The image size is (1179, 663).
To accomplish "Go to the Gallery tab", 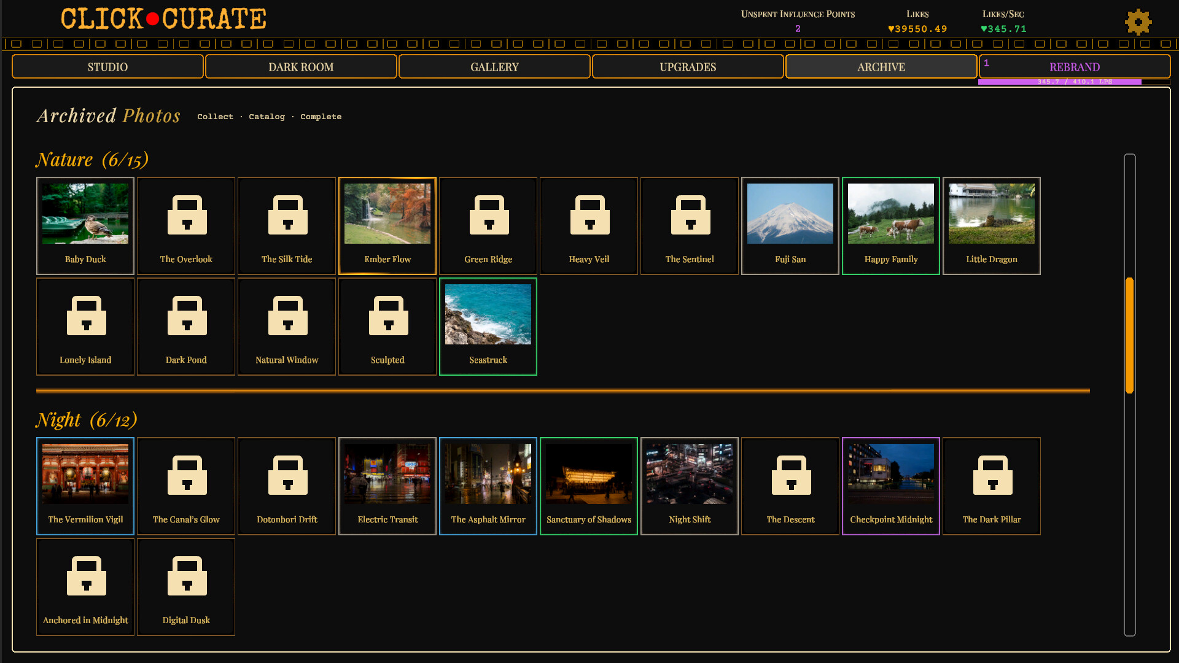I will point(494,67).
